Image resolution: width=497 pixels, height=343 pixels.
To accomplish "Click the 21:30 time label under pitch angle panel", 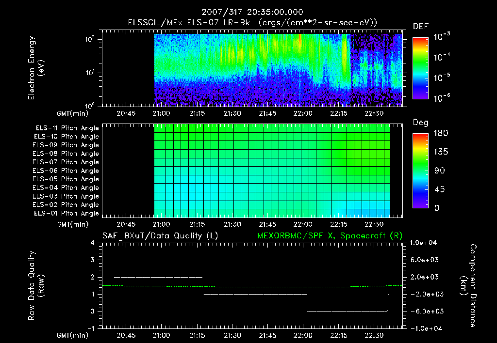I will click(232, 224).
